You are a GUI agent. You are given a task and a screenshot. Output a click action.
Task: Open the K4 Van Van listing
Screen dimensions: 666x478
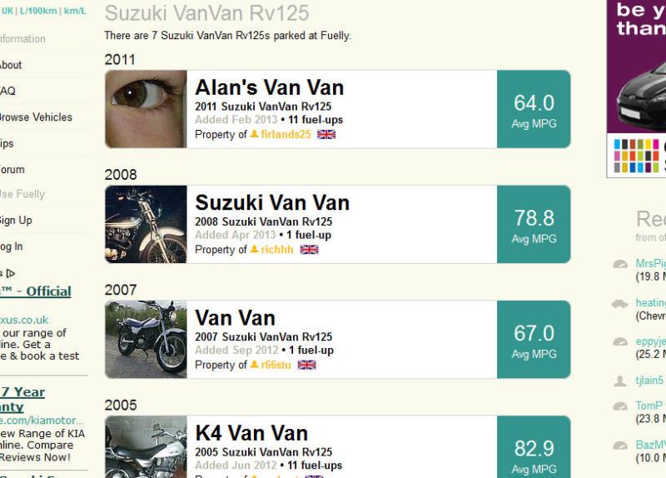click(251, 433)
